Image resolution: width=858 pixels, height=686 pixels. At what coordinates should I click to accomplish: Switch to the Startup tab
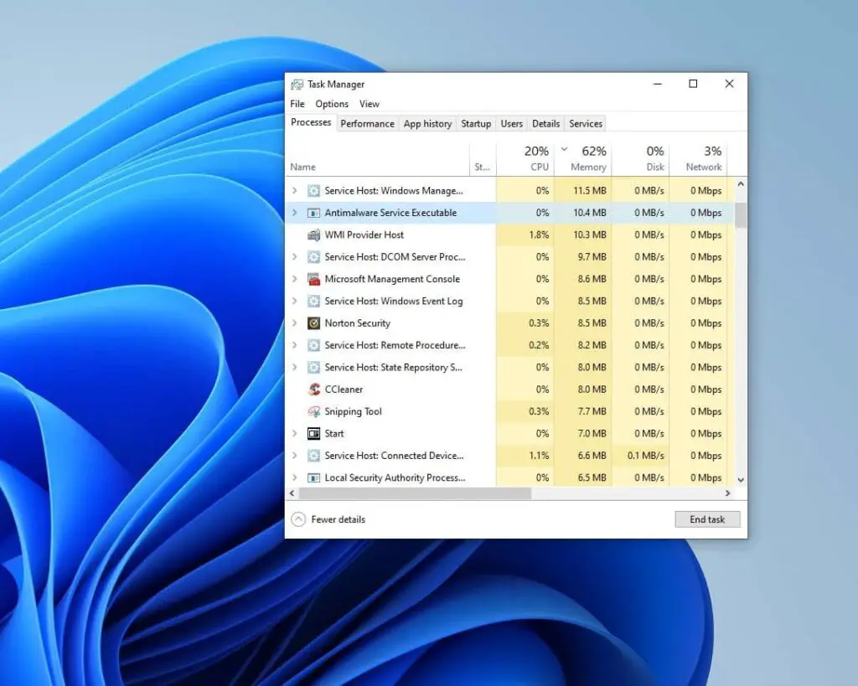tap(476, 123)
